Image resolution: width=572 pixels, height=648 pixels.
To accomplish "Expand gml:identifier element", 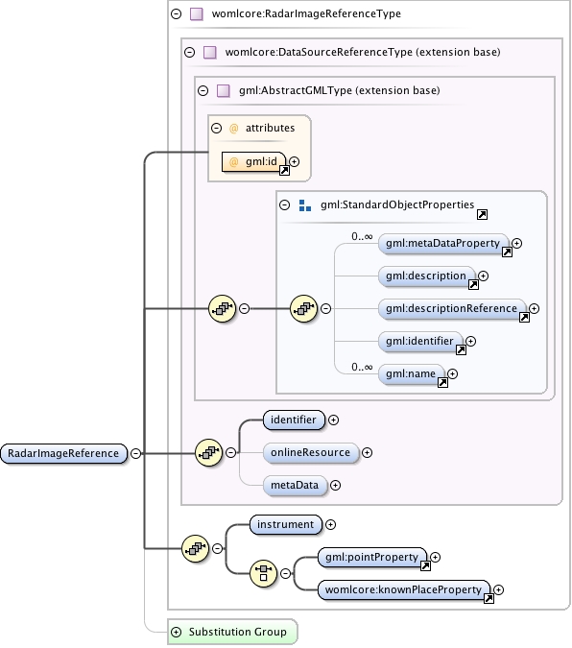I will click(x=470, y=342).
